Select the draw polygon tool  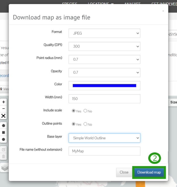click(4, 126)
